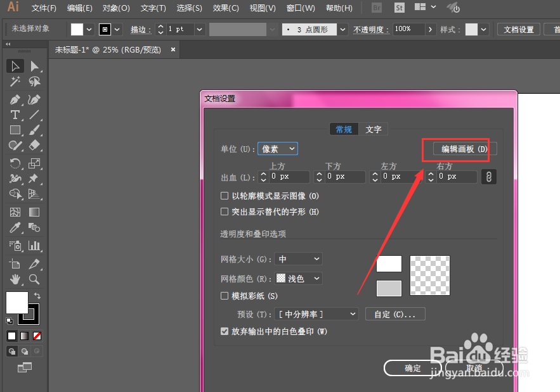Select the Lasso tool

34,82
